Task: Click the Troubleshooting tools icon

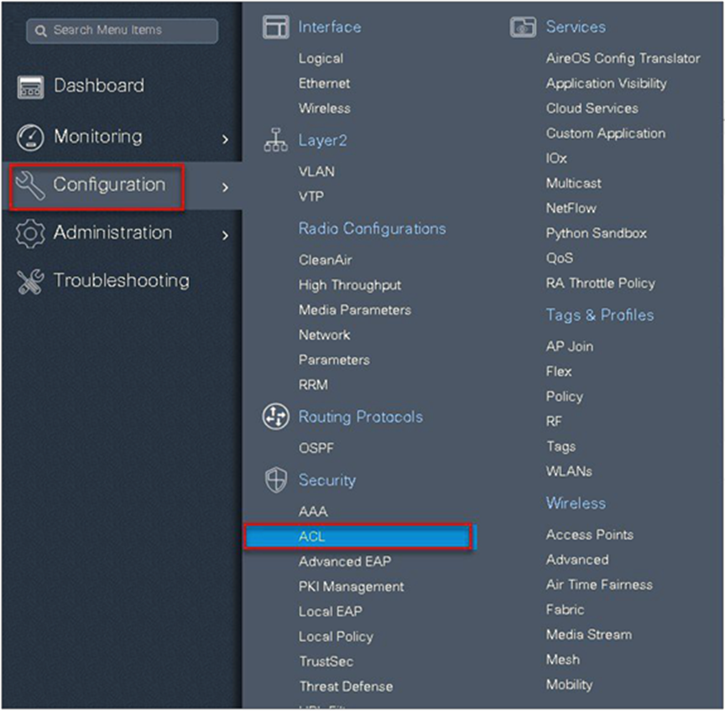Action: coord(30,282)
